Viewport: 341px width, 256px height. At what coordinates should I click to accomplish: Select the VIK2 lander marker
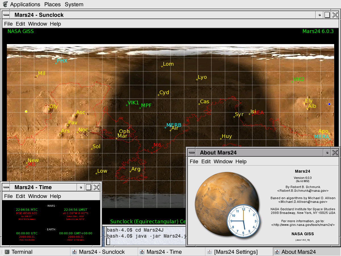pos(292,82)
